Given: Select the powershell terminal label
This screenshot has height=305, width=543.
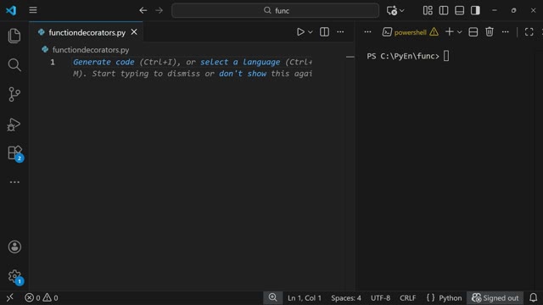Looking at the screenshot, I should 411,32.
